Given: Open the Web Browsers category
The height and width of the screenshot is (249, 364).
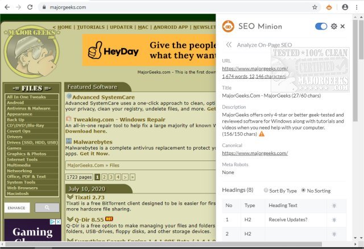Looking at the screenshot, I should tap(22, 188).
